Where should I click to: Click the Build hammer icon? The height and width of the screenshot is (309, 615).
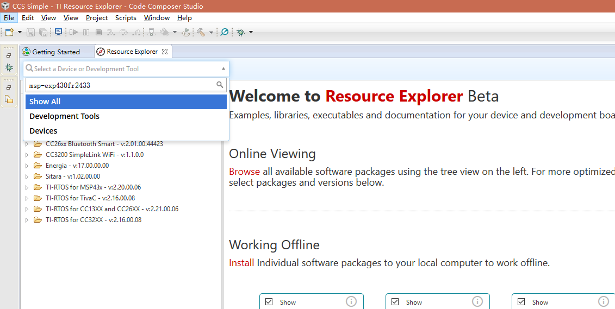tap(201, 32)
